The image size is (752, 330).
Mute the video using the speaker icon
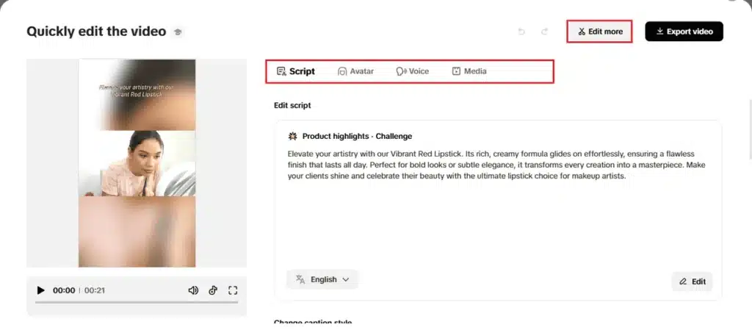click(193, 290)
